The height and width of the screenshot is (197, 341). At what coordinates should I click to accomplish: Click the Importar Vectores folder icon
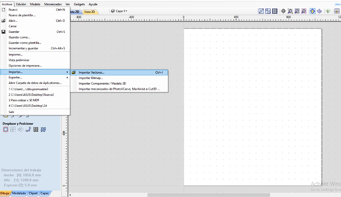tap(74, 73)
